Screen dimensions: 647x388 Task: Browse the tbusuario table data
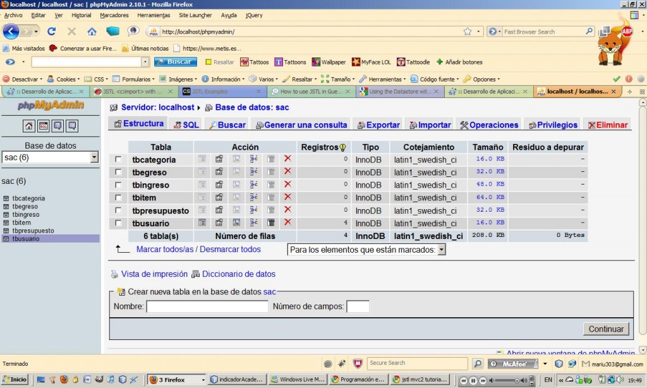tap(201, 222)
